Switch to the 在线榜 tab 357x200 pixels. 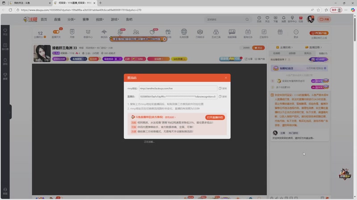pyautogui.click(x=276, y=53)
